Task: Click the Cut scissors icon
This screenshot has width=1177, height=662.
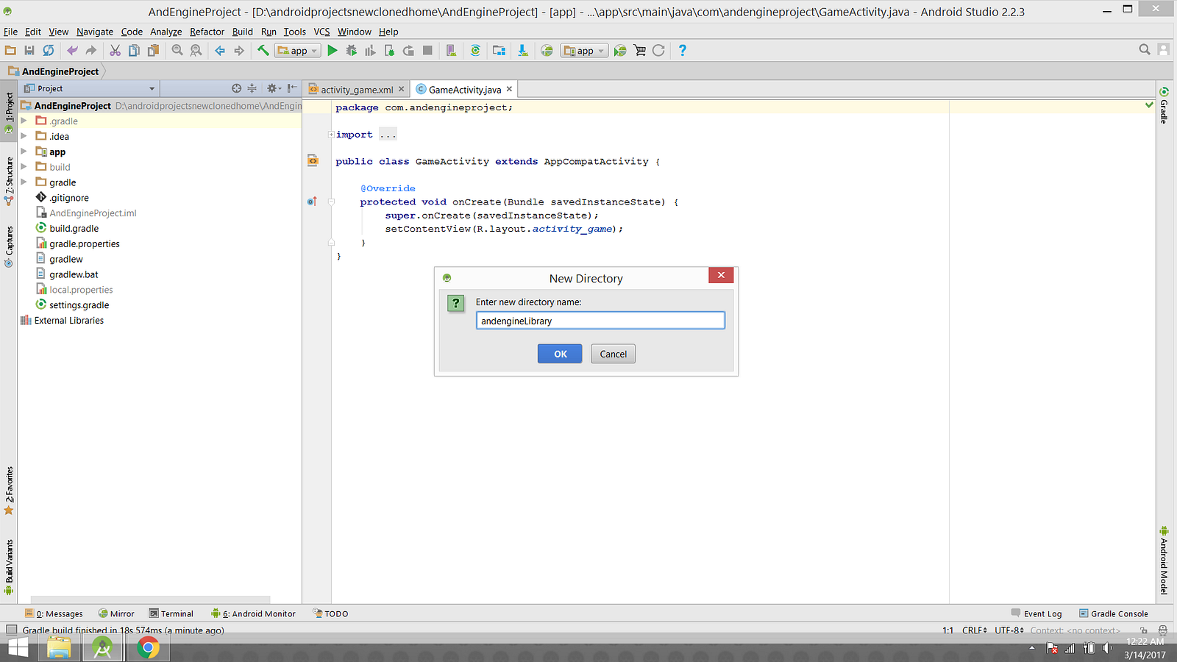Action: (115, 51)
